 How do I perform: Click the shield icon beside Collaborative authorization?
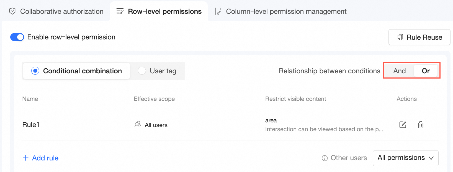pos(12,11)
